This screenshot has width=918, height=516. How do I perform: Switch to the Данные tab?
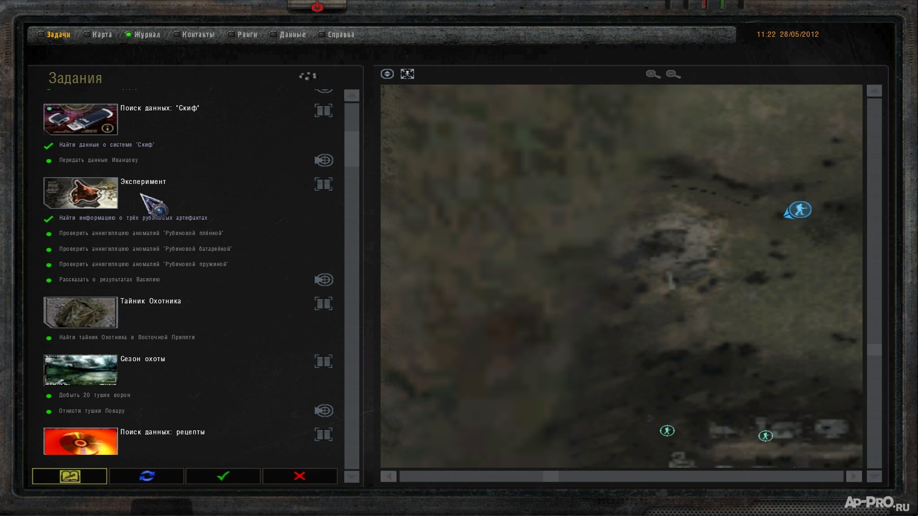coord(293,34)
